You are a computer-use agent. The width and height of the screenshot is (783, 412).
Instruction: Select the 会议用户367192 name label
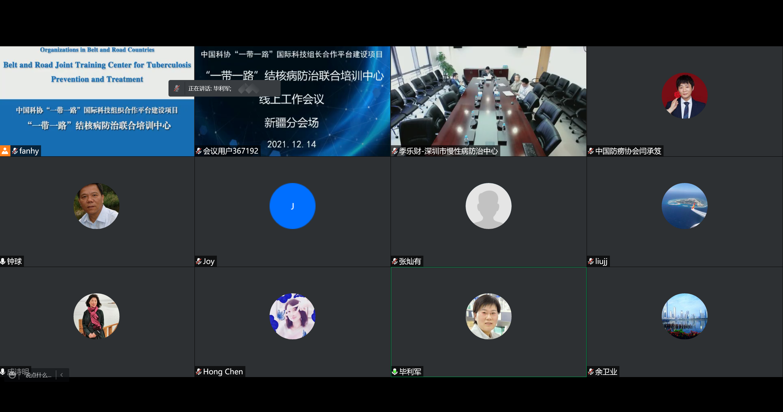[231, 151]
